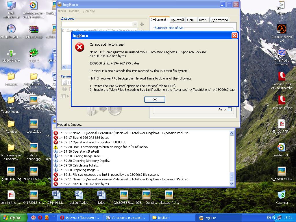Open zen_in_the PDF icon
This screenshot has width=296, height=222.
[11, 197]
